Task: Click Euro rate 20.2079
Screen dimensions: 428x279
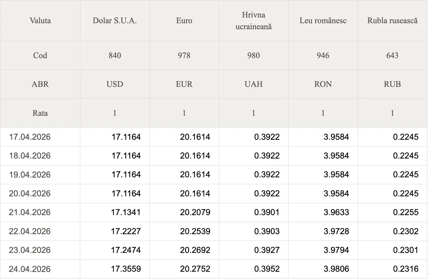Action: coord(195,213)
